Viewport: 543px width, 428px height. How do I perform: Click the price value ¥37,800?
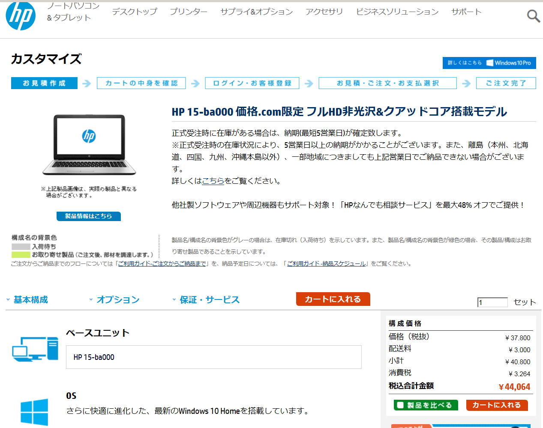pyautogui.click(x=518, y=338)
